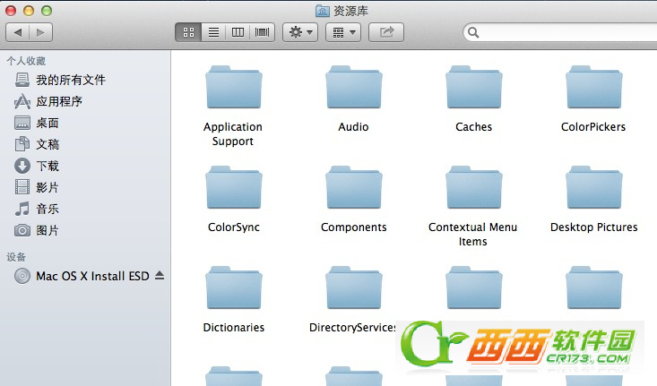Select the ColorSync folder icon

coord(233,188)
